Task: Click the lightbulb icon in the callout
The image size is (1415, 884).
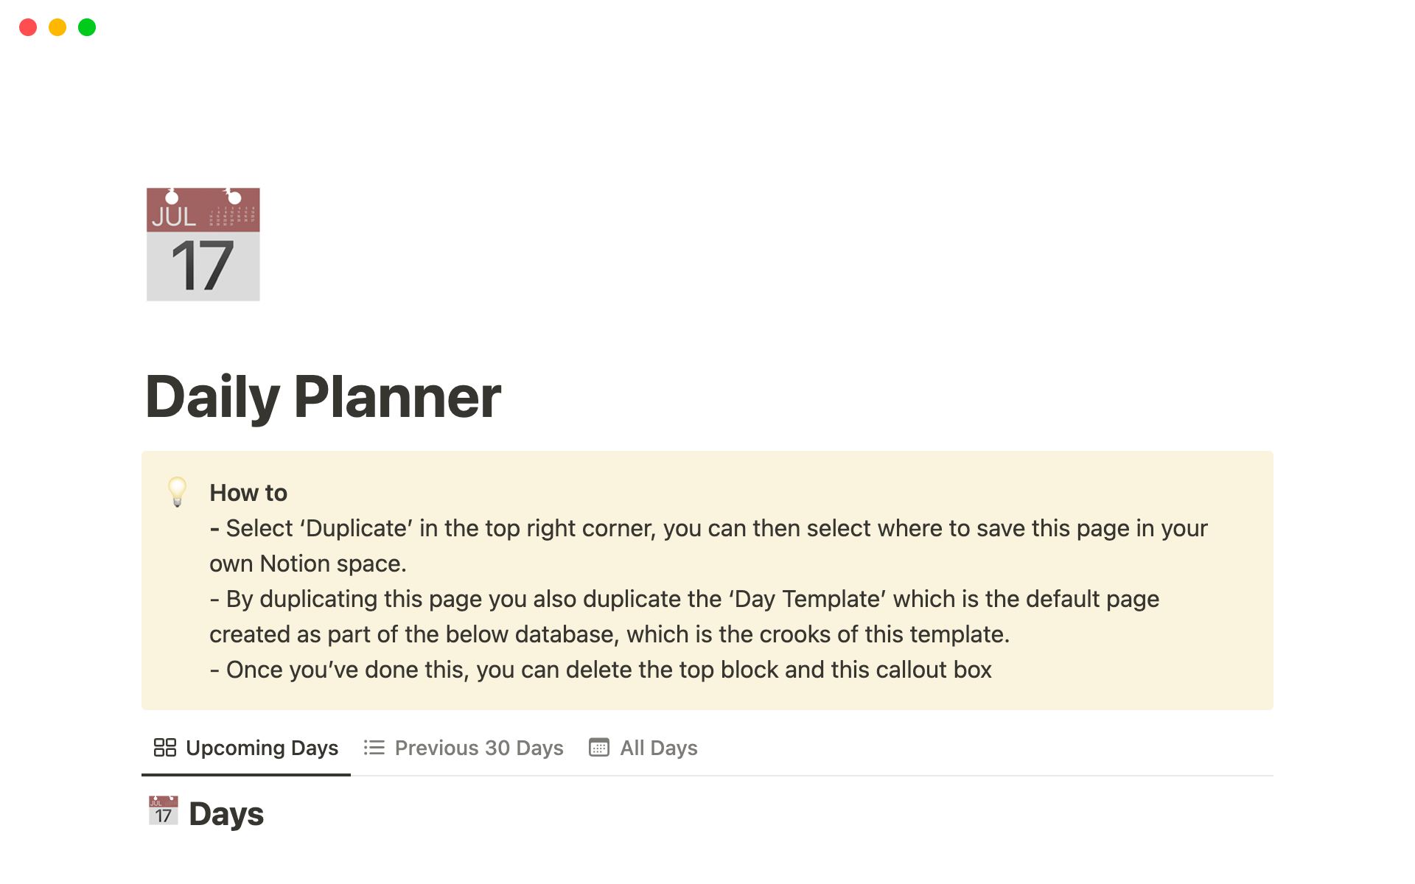Action: tap(177, 492)
